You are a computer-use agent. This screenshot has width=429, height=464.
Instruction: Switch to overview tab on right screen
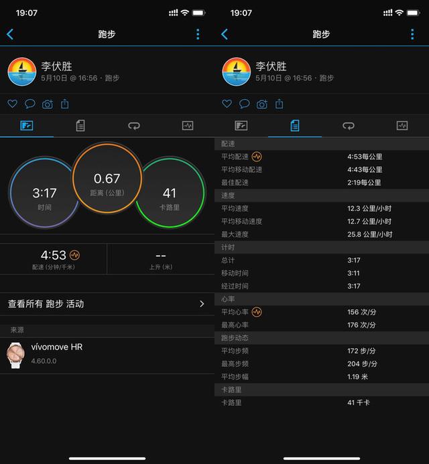(x=241, y=126)
